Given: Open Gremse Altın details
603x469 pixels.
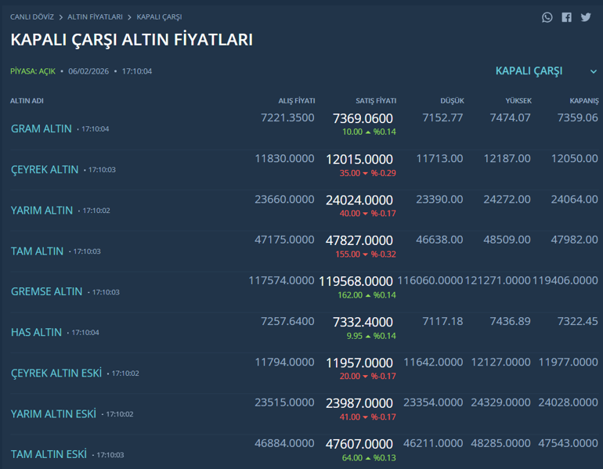Looking at the screenshot, I should (x=46, y=291).
